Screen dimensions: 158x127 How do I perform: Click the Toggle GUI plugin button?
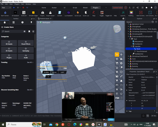(x=109, y=16)
